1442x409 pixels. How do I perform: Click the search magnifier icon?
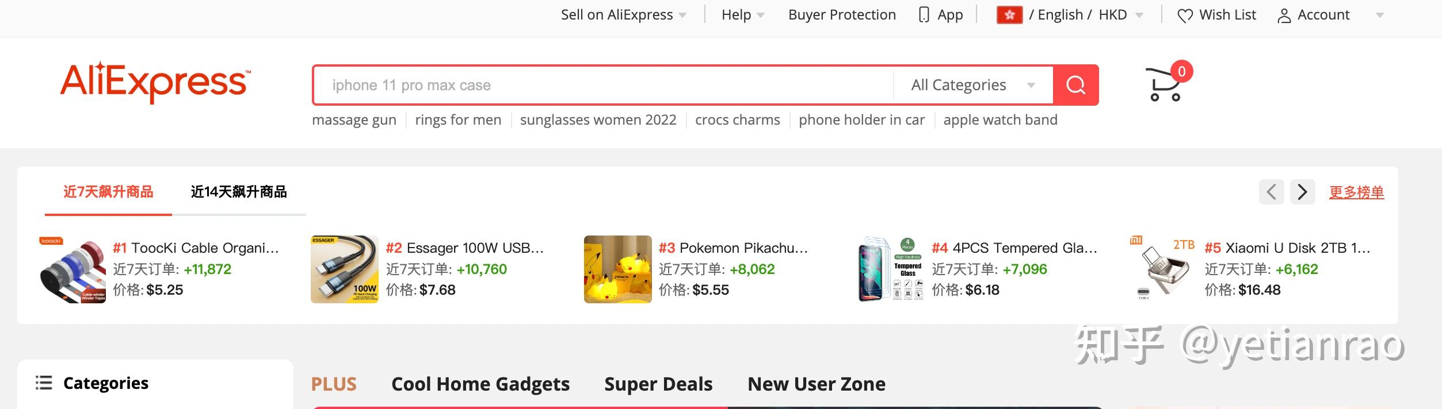[1075, 84]
